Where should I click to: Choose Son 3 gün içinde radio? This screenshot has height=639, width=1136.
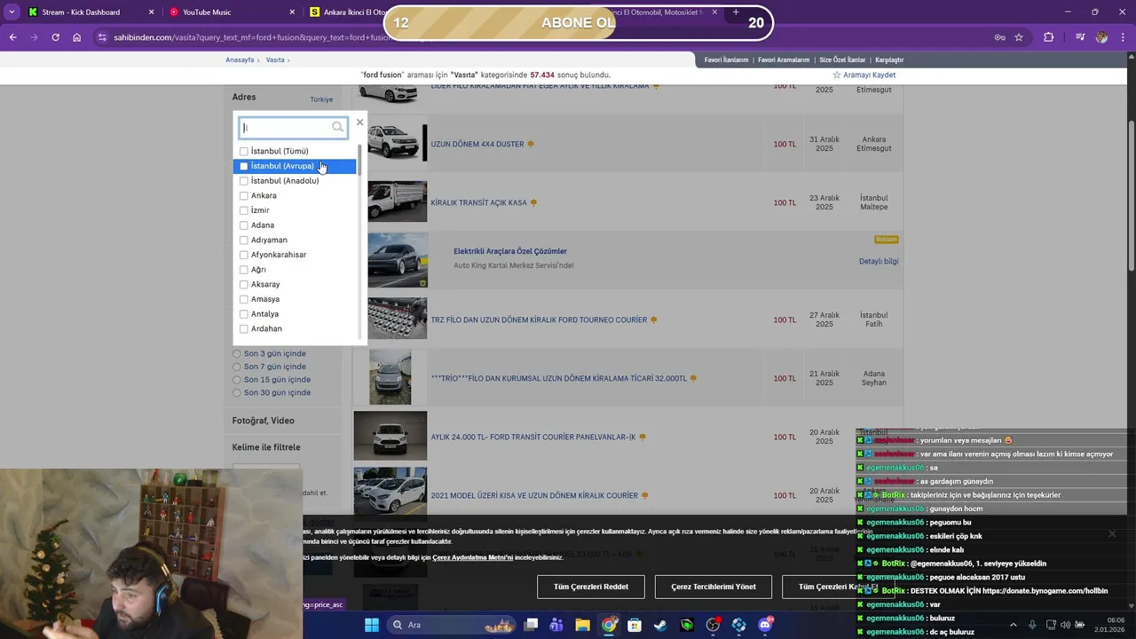(237, 353)
